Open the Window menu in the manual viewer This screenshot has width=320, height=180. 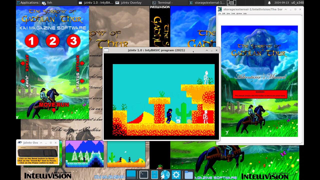239,13
